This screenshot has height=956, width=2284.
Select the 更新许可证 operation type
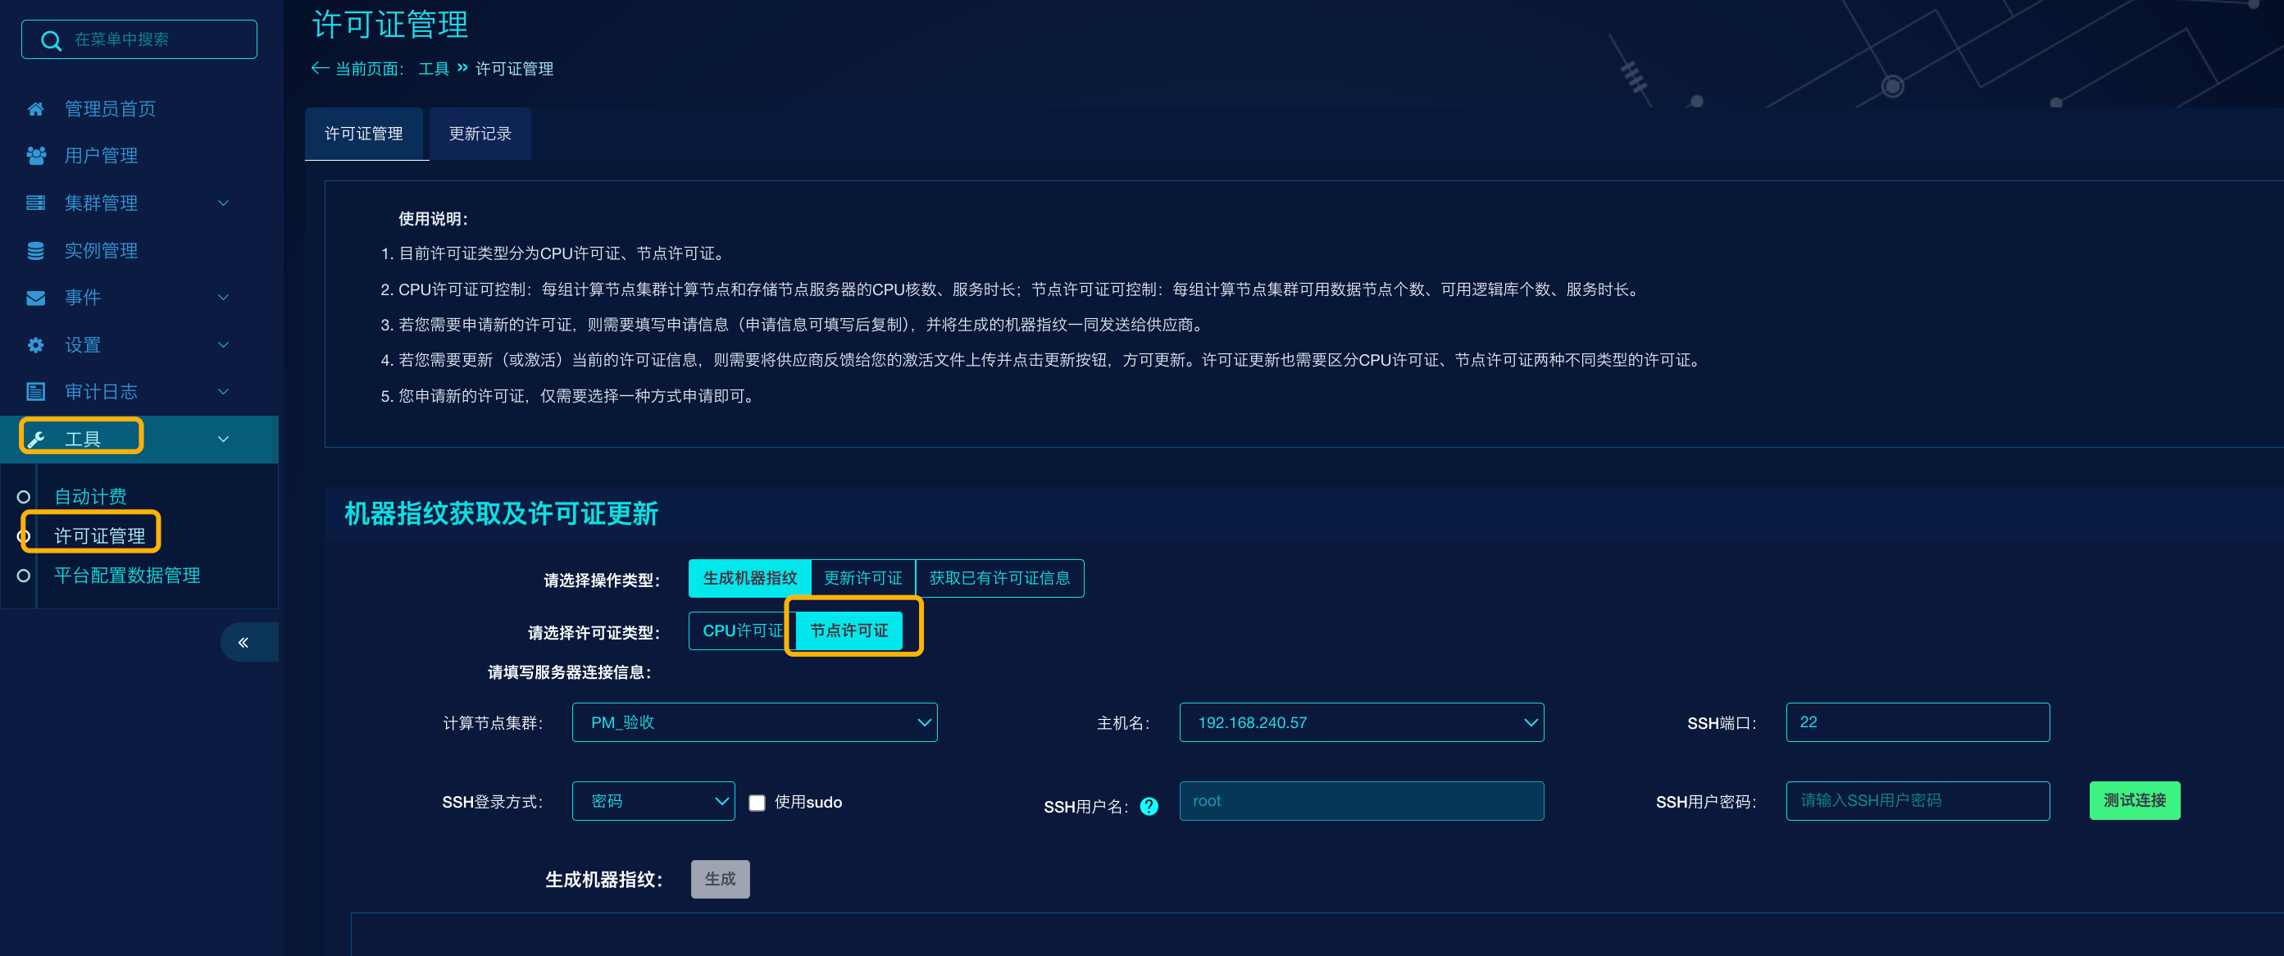[862, 578]
